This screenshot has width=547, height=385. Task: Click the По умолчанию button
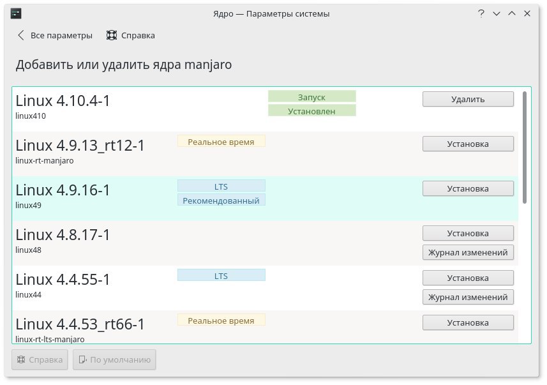tap(114, 360)
